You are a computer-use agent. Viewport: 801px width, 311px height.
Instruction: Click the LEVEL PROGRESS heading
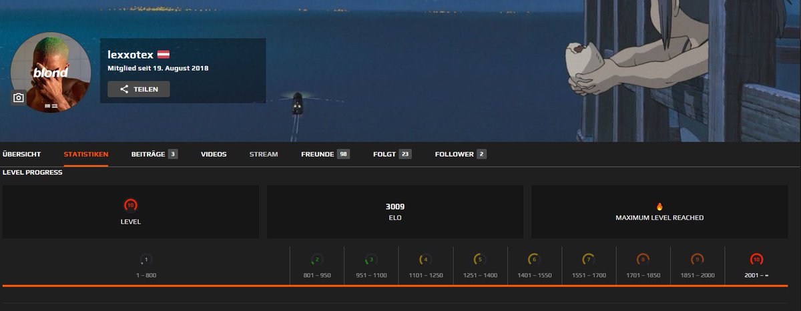33,172
